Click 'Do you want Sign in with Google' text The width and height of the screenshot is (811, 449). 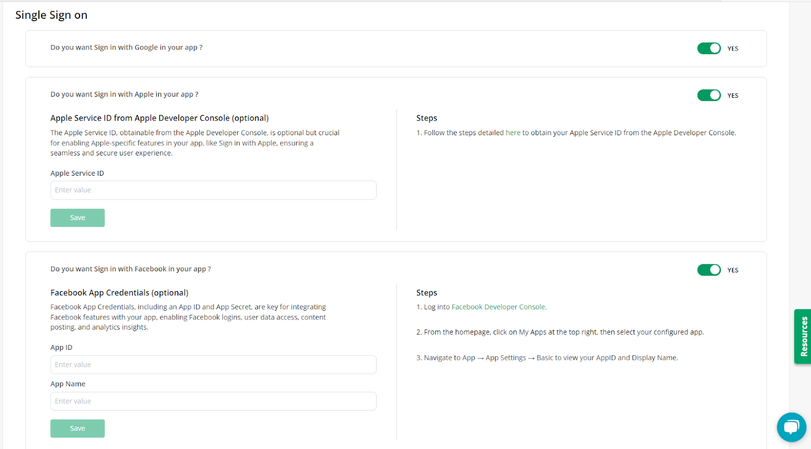[x=126, y=48]
